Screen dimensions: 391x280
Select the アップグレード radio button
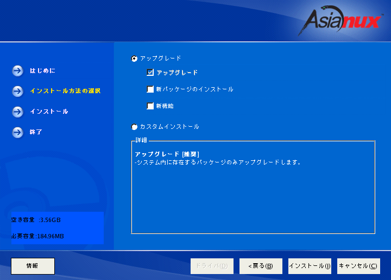click(x=134, y=58)
